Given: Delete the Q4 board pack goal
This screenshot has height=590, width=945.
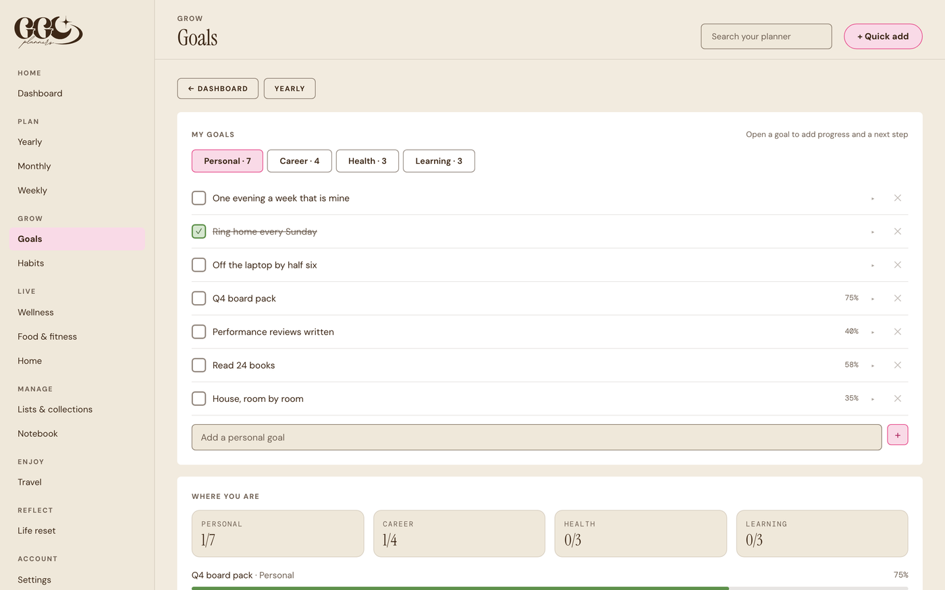Looking at the screenshot, I should pyautogui.click(x=898, y=298).
